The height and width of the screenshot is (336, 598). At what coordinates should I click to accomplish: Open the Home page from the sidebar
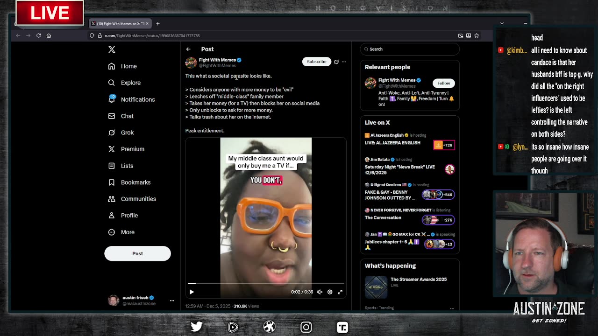tap(128, 66)
